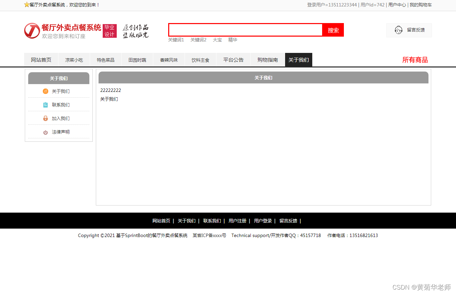
Task: Click into the search input field
Action: tap(245, 30)
